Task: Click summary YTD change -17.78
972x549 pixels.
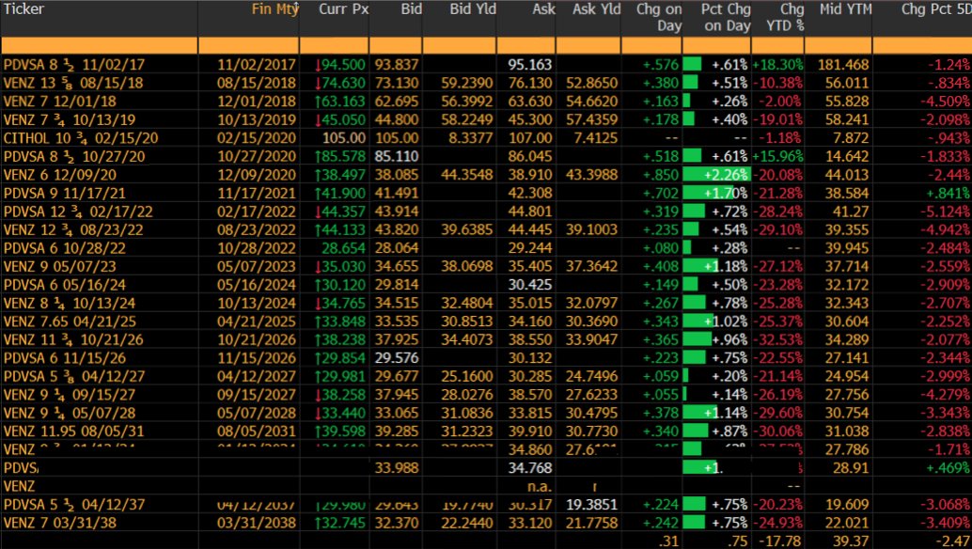Action: [x=778, y=541]
